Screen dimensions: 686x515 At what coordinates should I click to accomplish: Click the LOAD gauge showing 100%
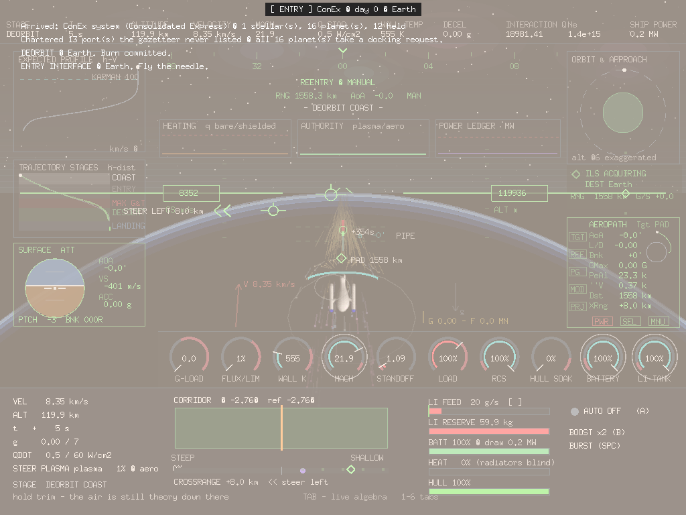448,357
